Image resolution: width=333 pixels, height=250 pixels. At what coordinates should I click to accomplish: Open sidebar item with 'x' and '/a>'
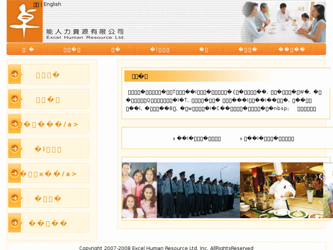(x=48, y=174)
